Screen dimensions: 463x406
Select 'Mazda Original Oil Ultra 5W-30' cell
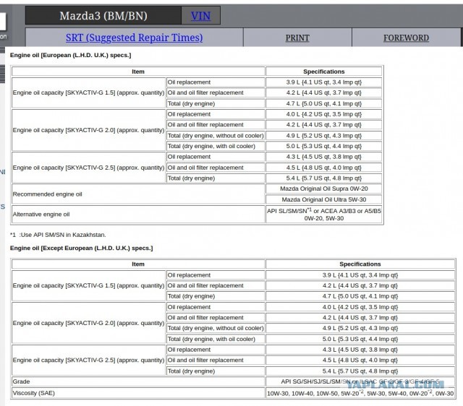click(324, 199)
